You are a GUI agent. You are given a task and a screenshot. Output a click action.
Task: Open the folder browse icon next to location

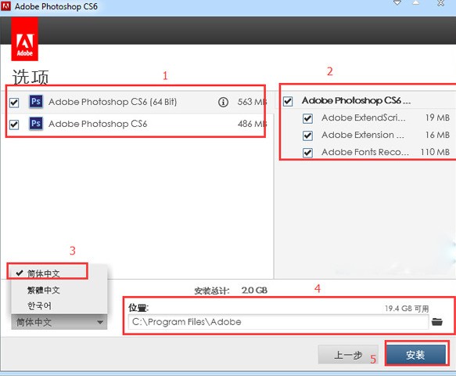click(437, 322)
